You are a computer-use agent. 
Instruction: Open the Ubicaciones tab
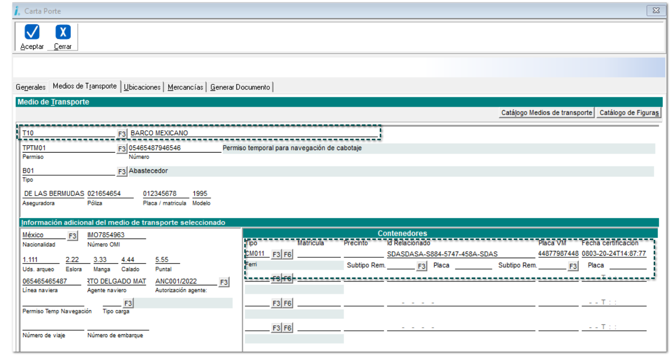(142, 87)
